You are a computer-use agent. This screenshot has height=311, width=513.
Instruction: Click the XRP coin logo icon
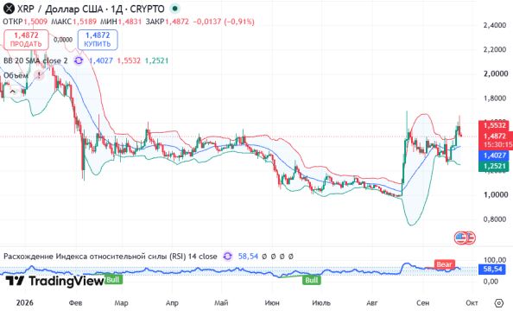[x=9, y=9]
